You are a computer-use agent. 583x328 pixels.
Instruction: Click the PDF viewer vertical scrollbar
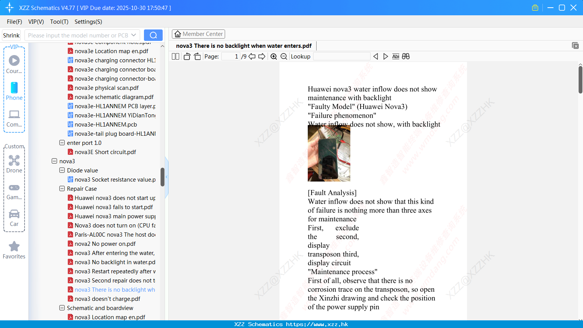tap(580, 80)
